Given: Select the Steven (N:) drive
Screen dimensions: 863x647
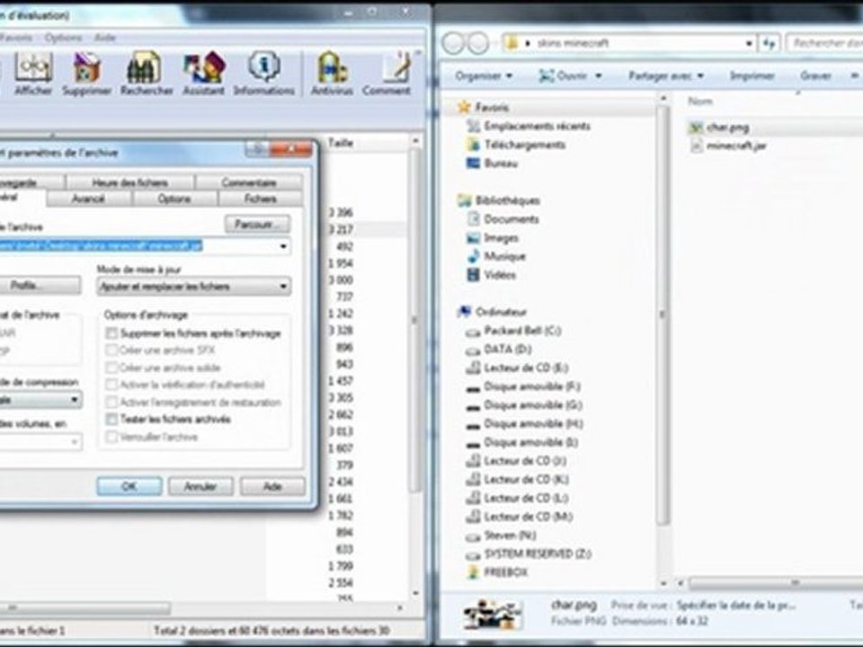Looking at the screenshot, I should click(x=501, y=536).
